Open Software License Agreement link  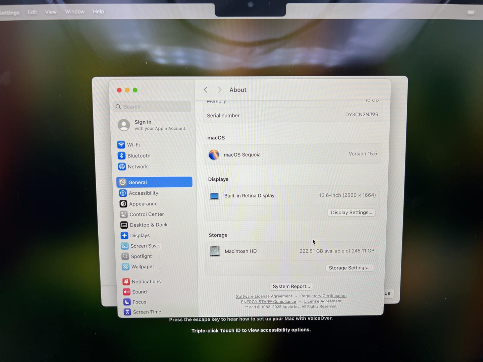point(264,296)
